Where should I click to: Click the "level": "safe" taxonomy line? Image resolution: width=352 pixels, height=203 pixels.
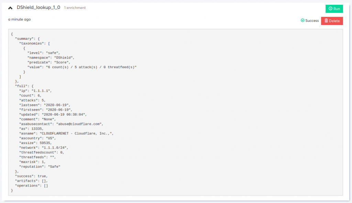click(44, 53)
